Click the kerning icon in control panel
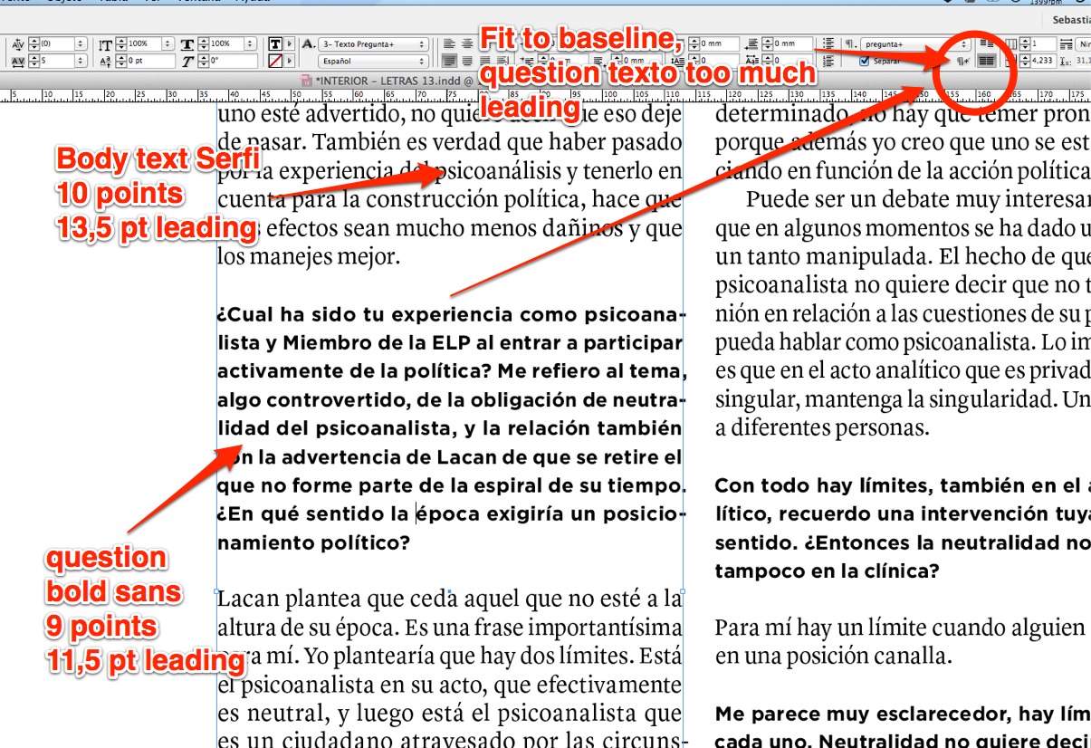This screenshot has width=1091, height=748. coord(18,44)
